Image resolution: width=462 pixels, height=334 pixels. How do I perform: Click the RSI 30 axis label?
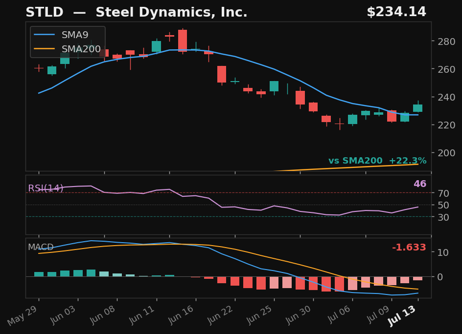coord(443,217)
